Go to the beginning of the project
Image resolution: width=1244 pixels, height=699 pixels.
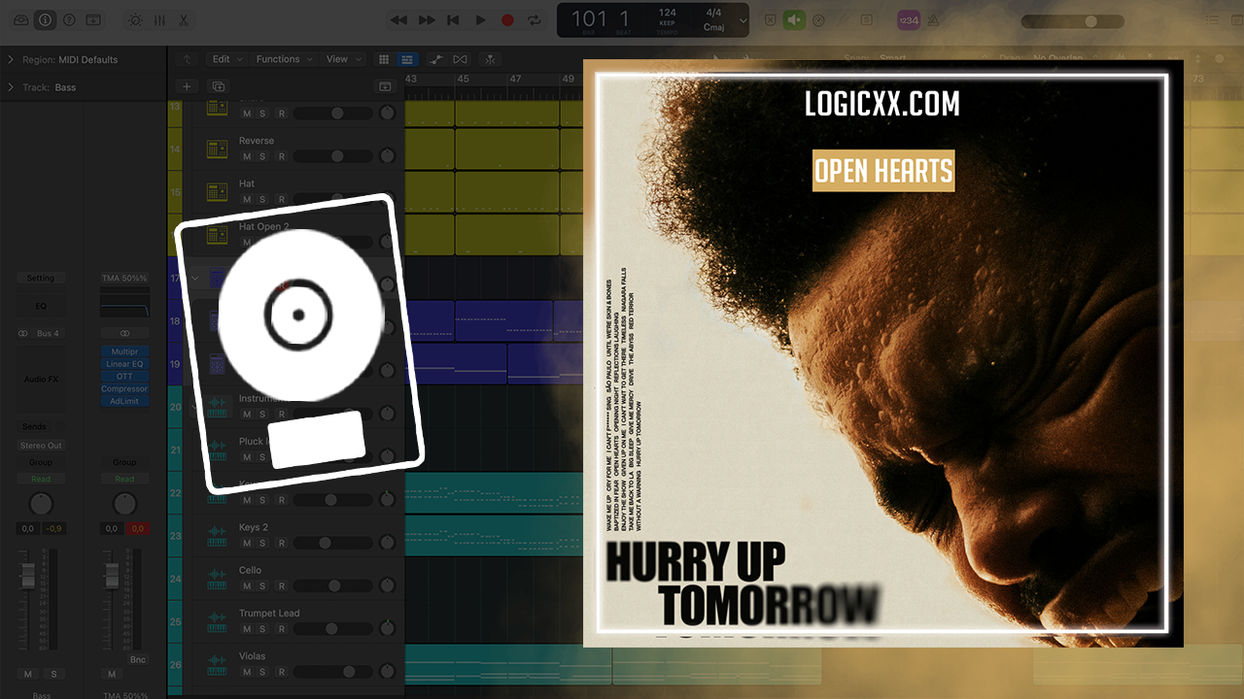point(453,19)
